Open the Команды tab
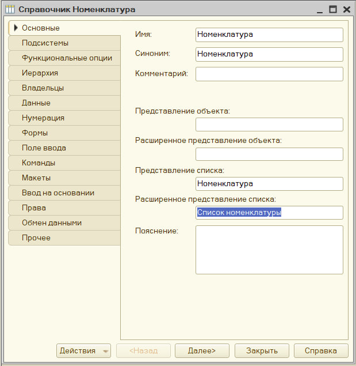The width and height of the screenshot is (356, 366). (64, 163)
